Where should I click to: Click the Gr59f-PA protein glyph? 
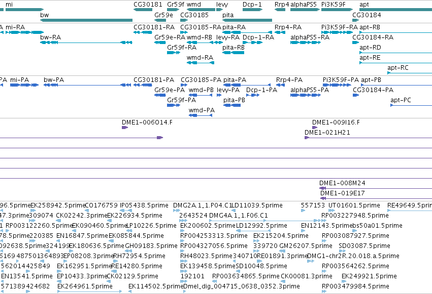[174, 105]
